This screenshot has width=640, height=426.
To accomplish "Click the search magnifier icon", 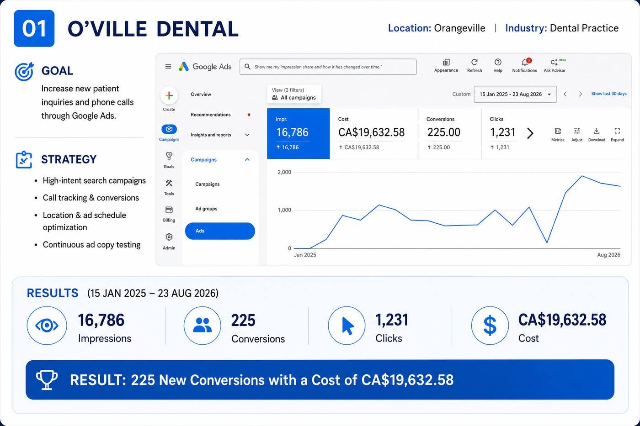I will pyautogui.click(x=247, y=67).
